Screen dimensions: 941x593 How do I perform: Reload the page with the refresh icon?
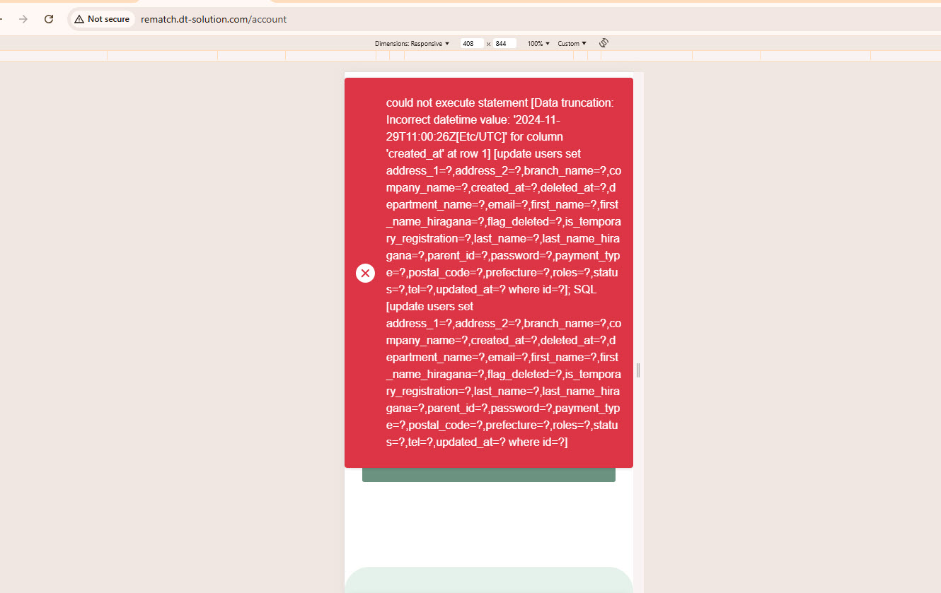(49, 19)
